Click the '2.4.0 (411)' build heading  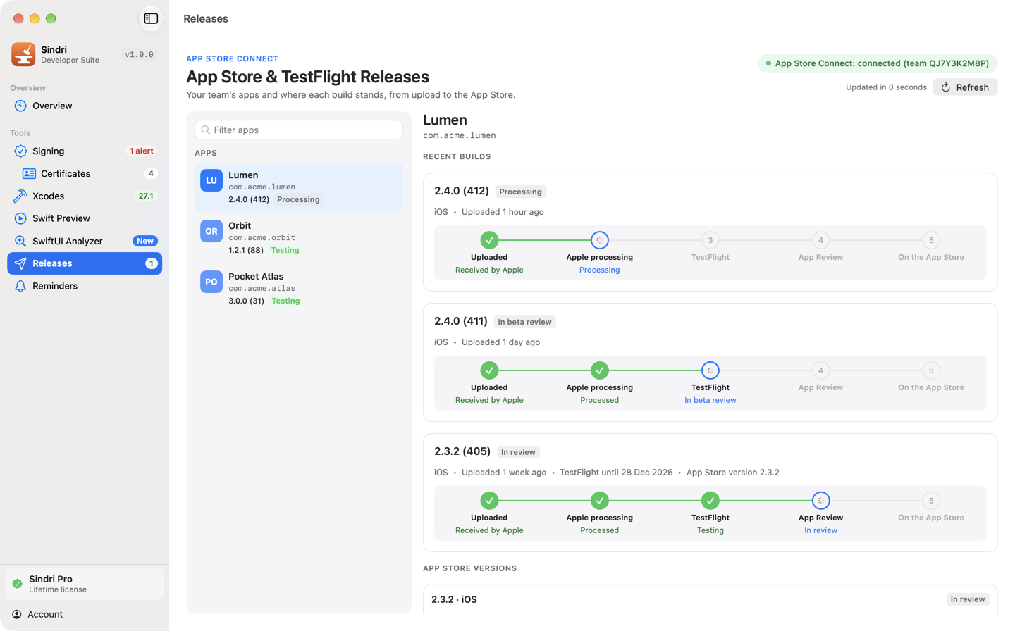(x=461, y=321)
